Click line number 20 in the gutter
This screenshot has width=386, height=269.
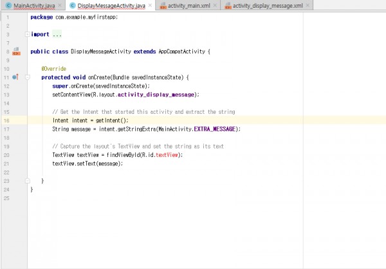pyautogui.click(x=6, y=155)
